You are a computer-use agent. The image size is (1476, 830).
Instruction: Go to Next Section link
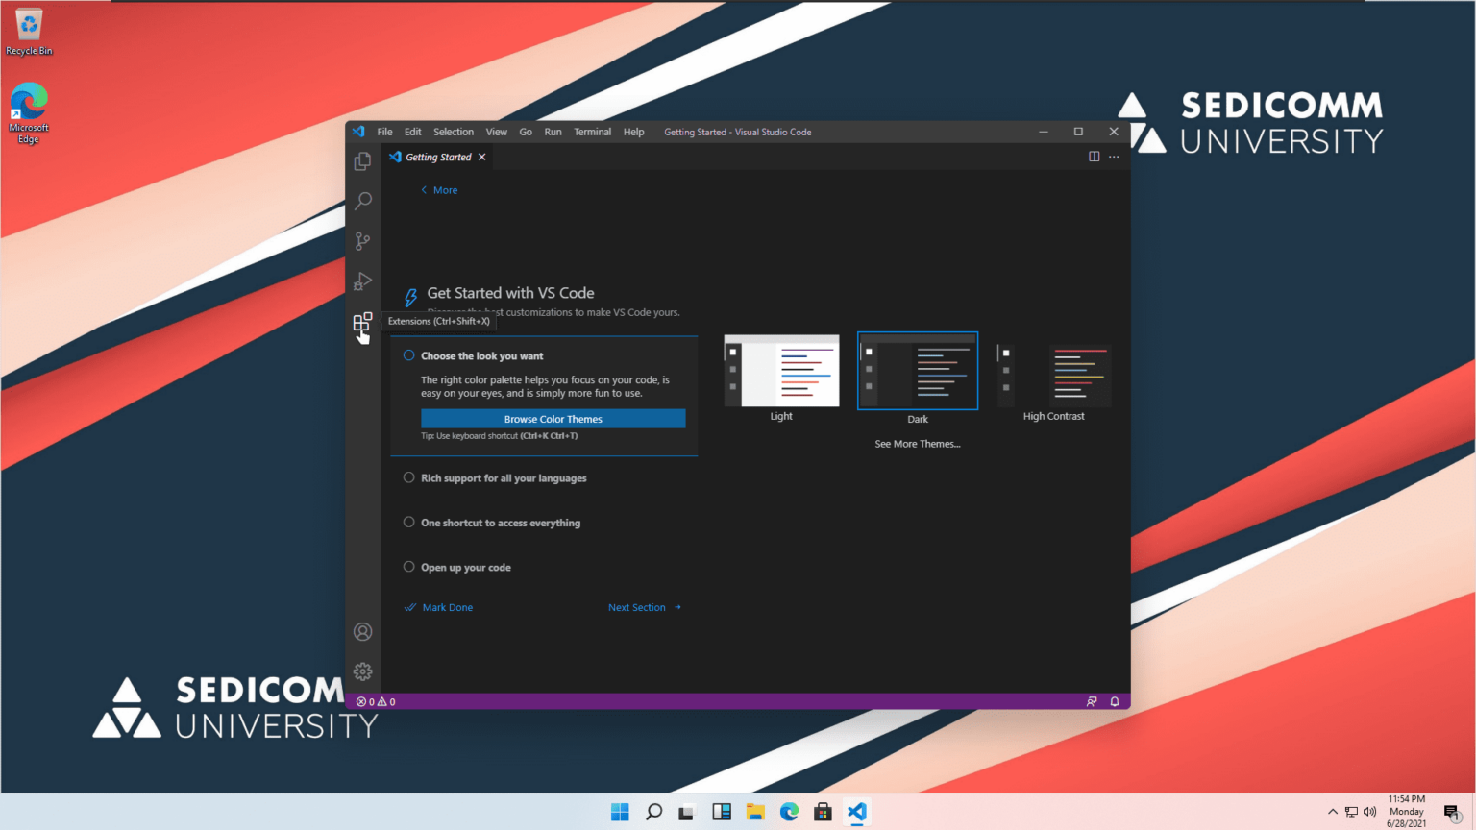click(645, 607)
